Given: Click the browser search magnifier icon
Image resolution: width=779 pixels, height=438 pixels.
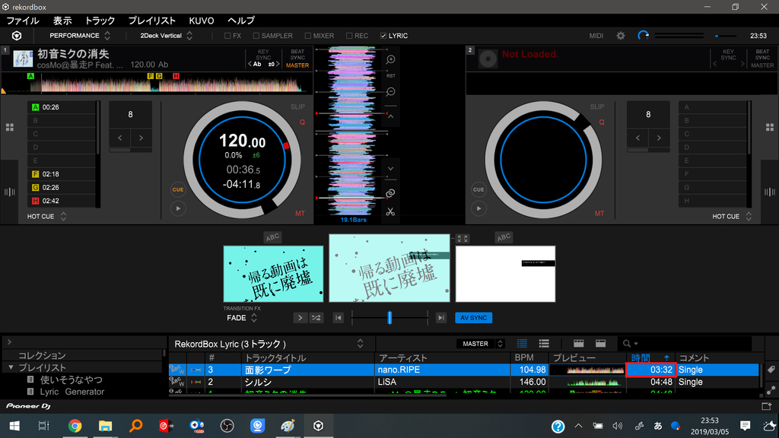Looking at the screenshot, I should tap(627, 344).
